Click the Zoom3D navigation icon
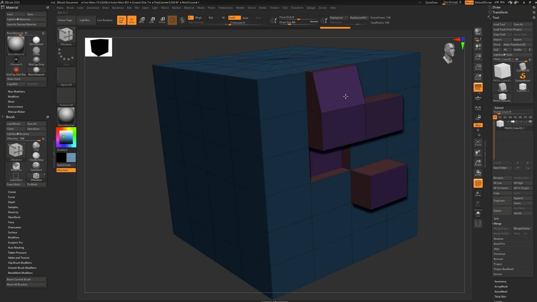The width and height of the screenshot is (537, 302). 478,162
